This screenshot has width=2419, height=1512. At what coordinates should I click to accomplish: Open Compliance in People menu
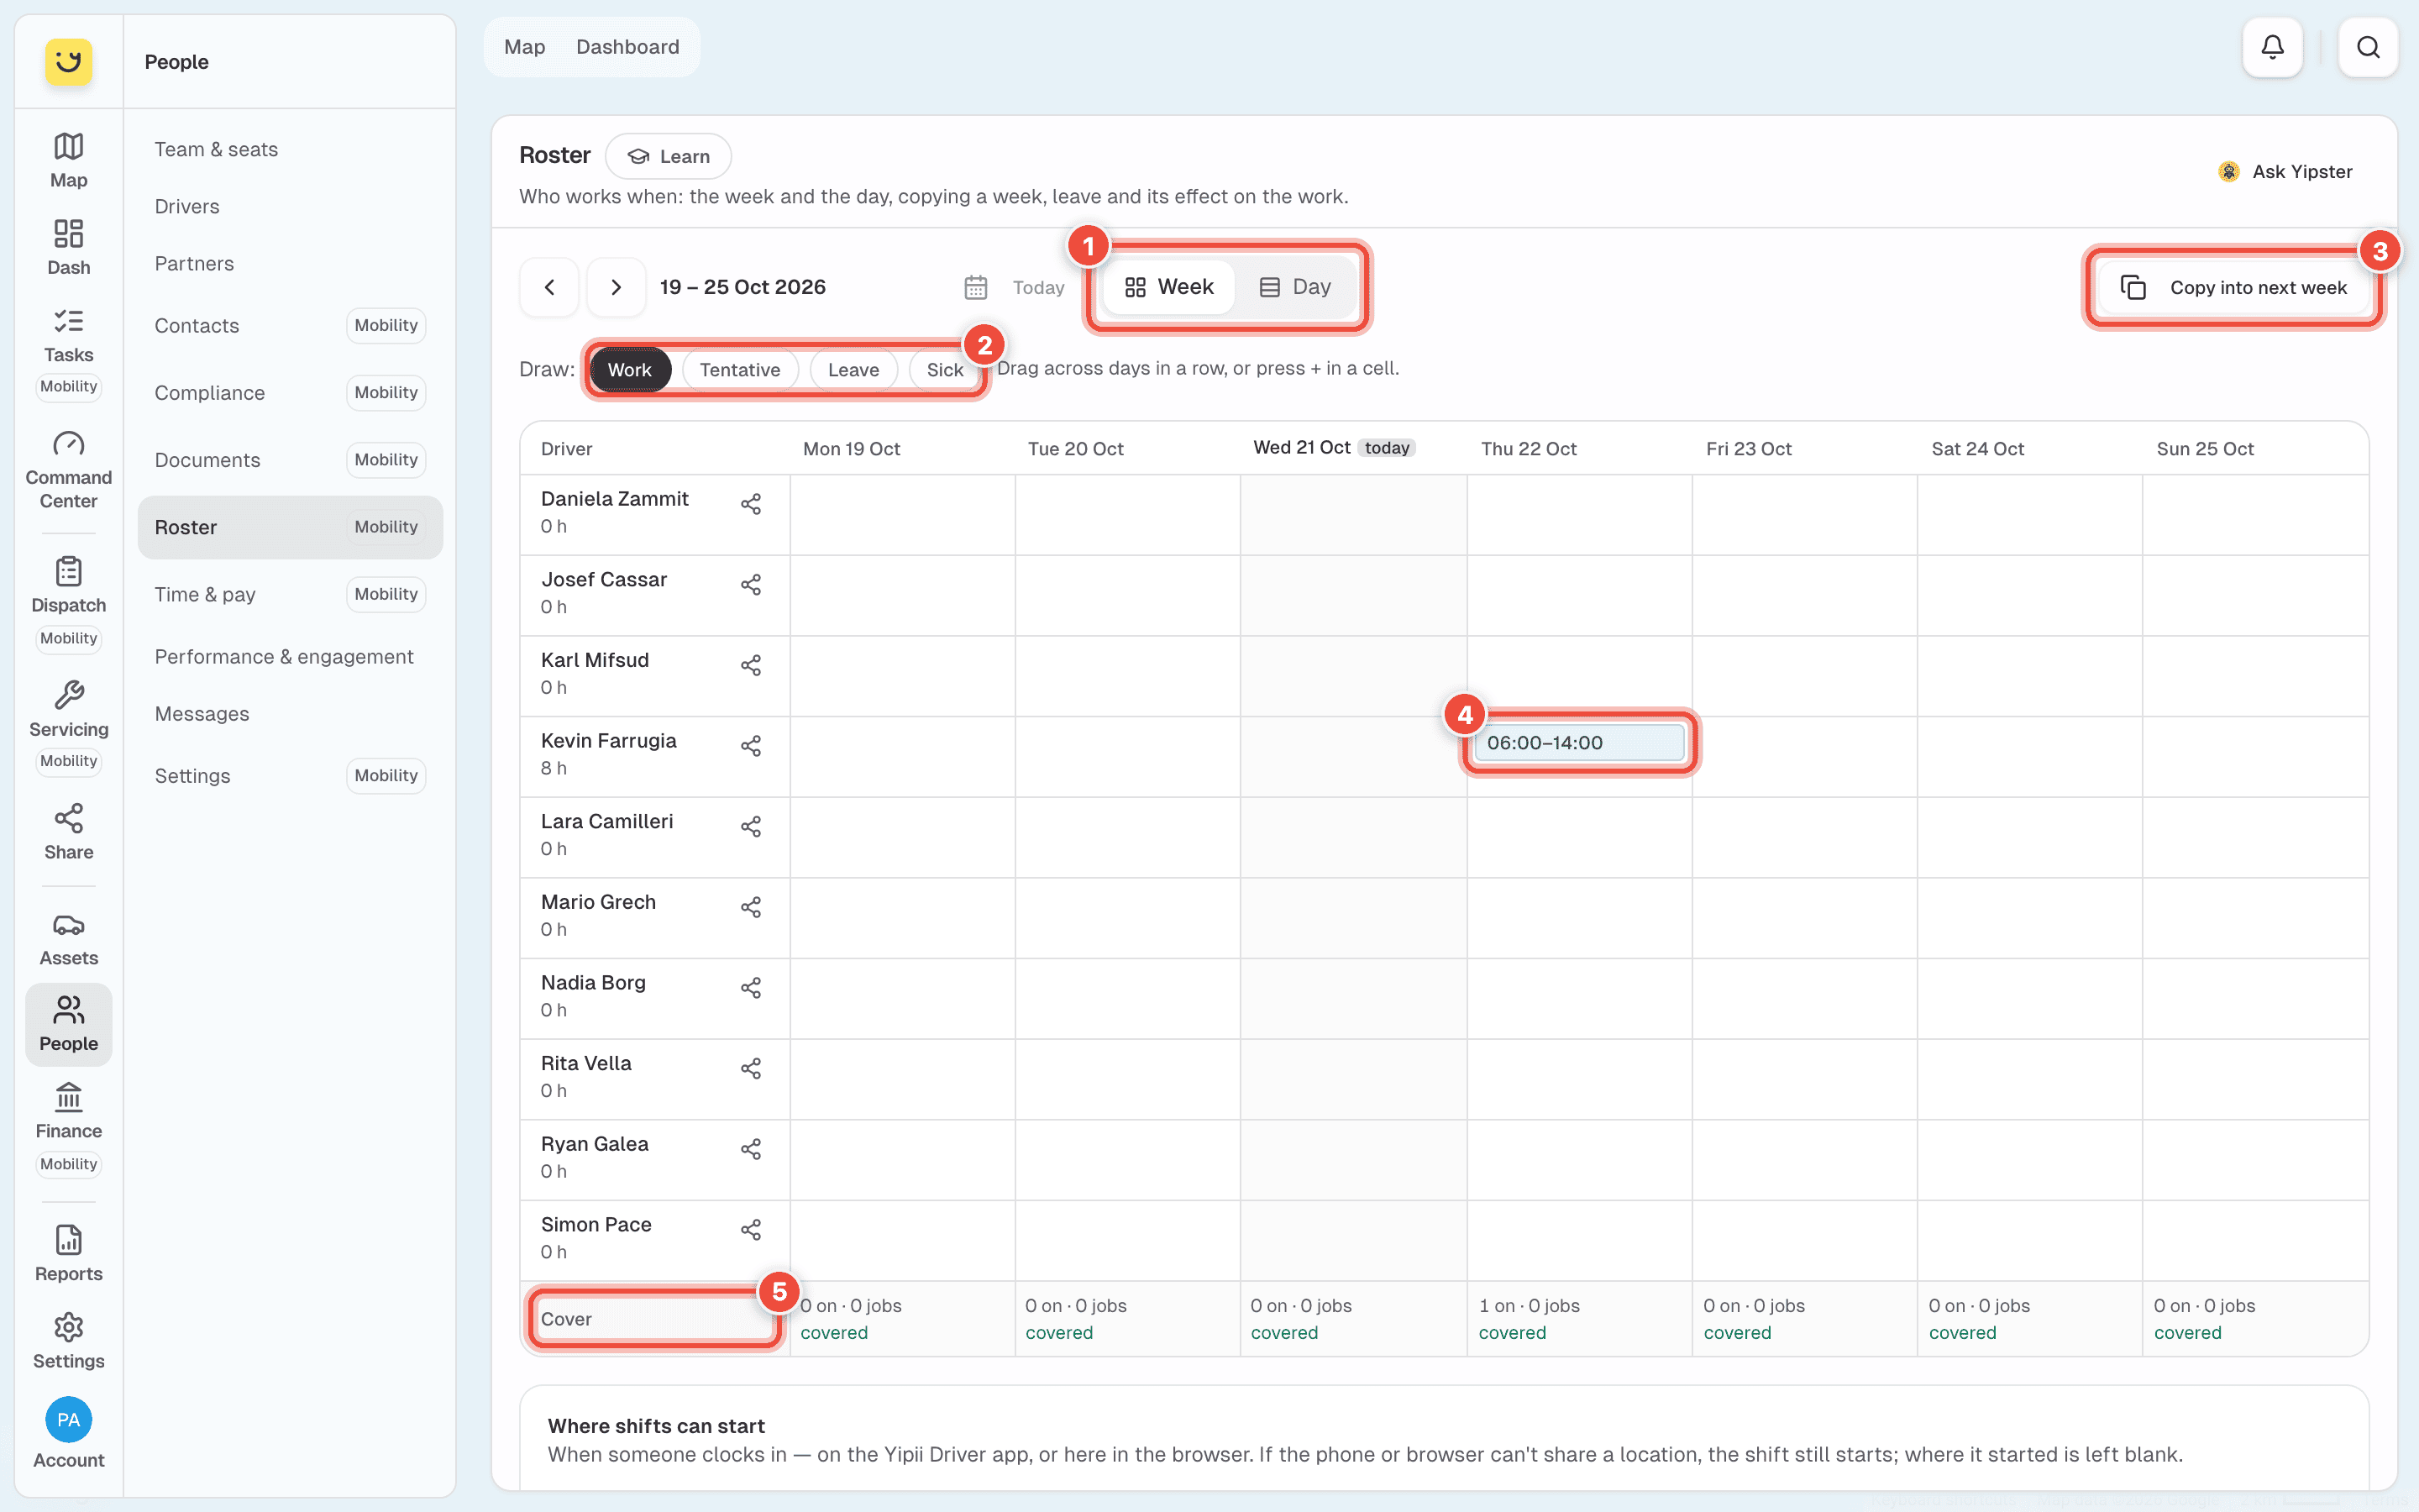[290, 392]
